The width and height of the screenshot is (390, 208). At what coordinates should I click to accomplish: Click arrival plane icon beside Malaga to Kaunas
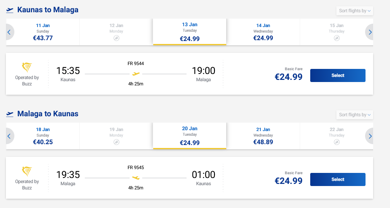(10, 114)
